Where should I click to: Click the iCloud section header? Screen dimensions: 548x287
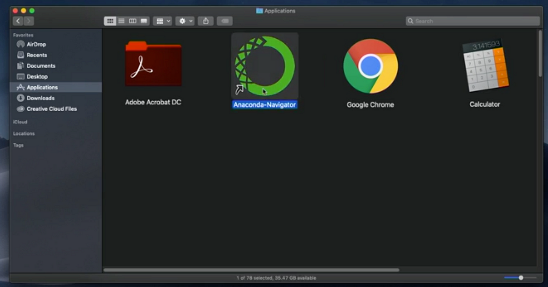(x=20, y=122)
